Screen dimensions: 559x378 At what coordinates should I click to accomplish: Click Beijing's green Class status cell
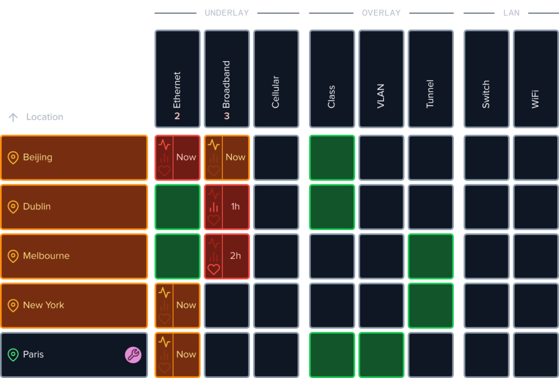(x=332, y=158)
